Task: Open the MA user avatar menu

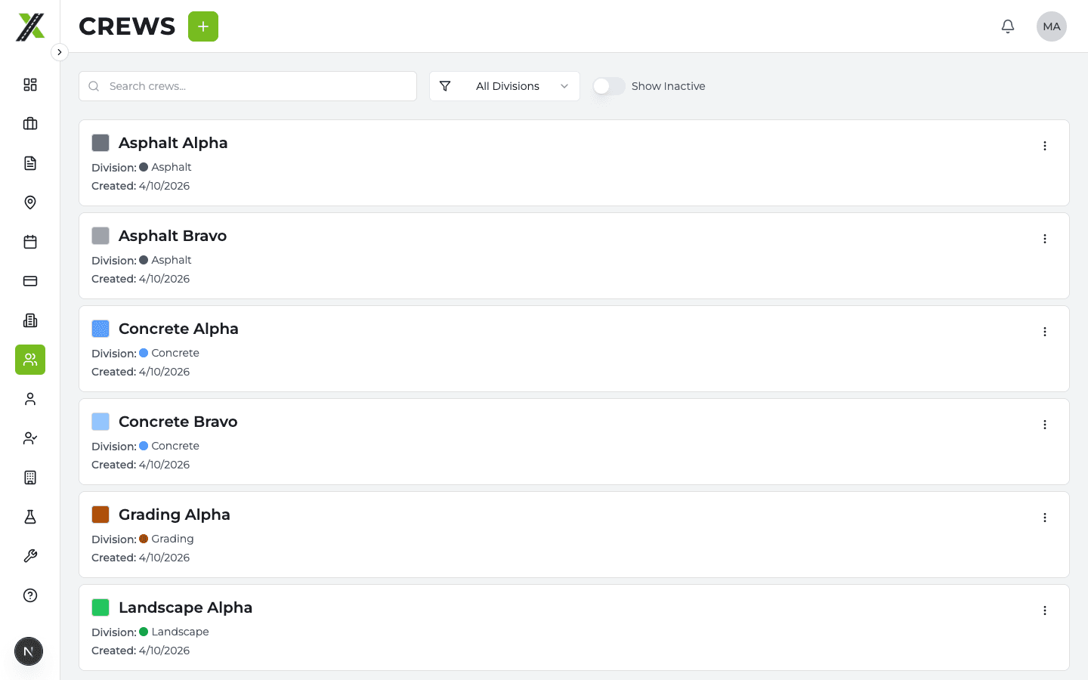Action: (1052, 26)
